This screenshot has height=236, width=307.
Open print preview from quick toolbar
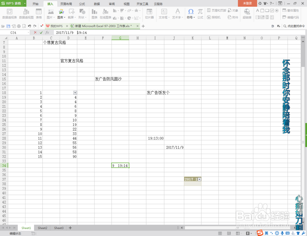click(x=24, y=26)
